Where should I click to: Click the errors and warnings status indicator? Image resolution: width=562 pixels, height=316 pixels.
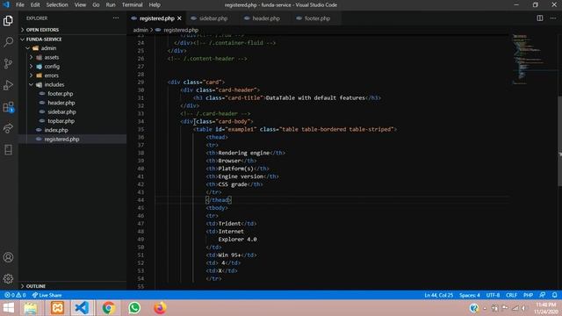click(x=15, y=295)
